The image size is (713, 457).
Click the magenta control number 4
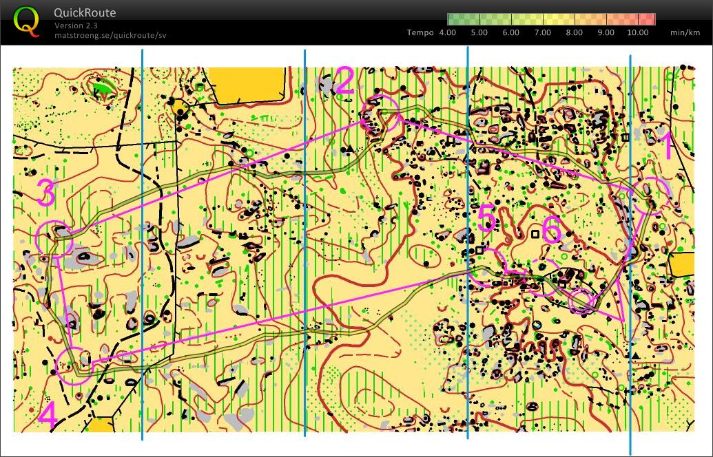(x=48, y=416)
